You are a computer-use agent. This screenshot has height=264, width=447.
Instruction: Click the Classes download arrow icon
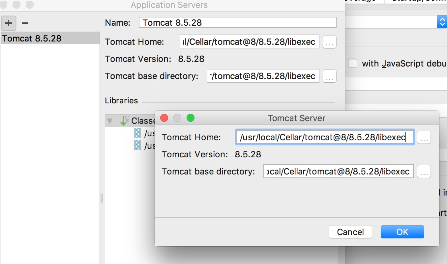click(125, 121)
